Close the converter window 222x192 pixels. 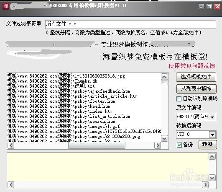pyautogui.click(x=217, y=6)
